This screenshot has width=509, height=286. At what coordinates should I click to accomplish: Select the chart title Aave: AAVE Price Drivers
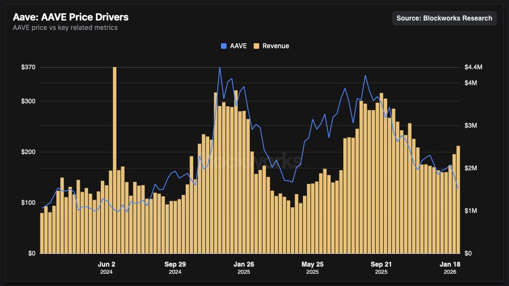[71, 17]
